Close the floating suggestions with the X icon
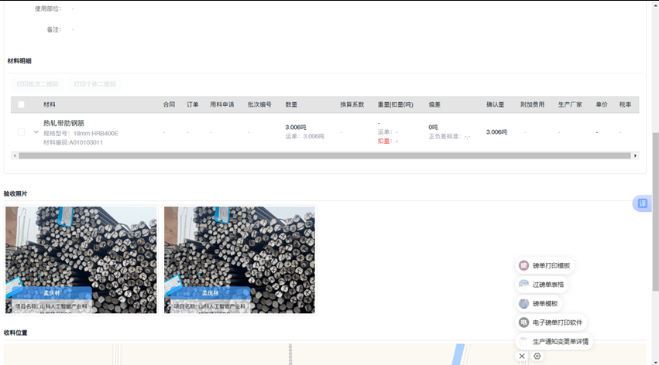The image size is (659, 365). pyautogui.click(x=522, y=356)
